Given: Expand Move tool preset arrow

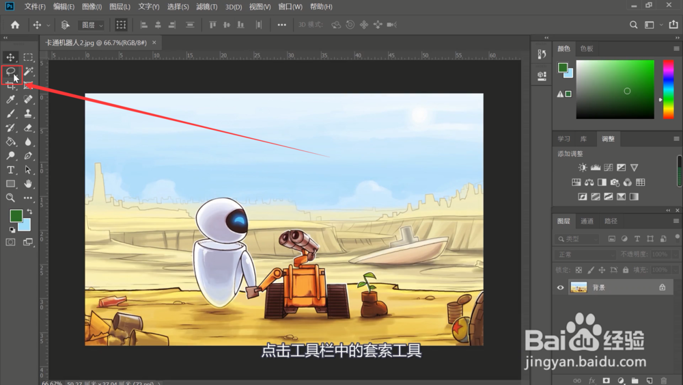Looking at the screenshot, I should coord(48,25).
